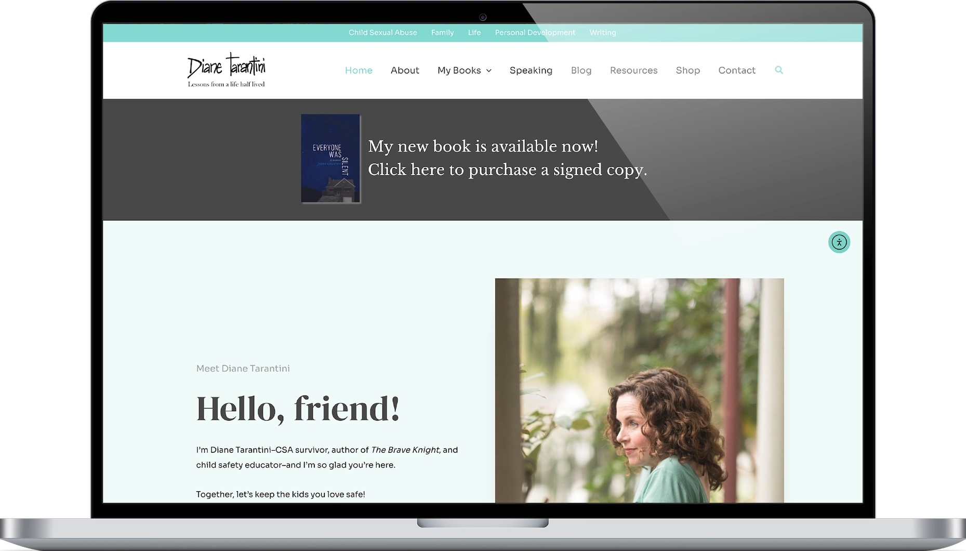966x551 pixels.
Task: Go to the About page
Action: pyautogui.click(x=405, y=70)
